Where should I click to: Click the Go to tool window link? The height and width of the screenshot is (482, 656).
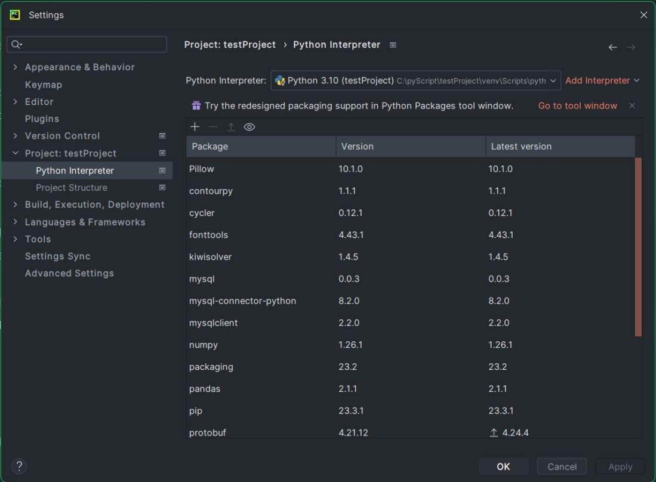tap(577, 106)
